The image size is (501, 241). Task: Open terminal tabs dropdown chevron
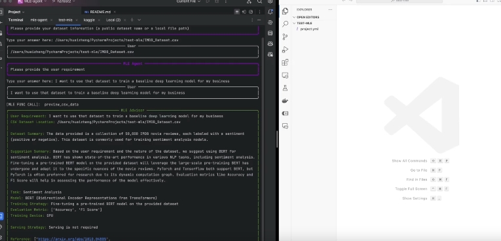tap(139, 20)
